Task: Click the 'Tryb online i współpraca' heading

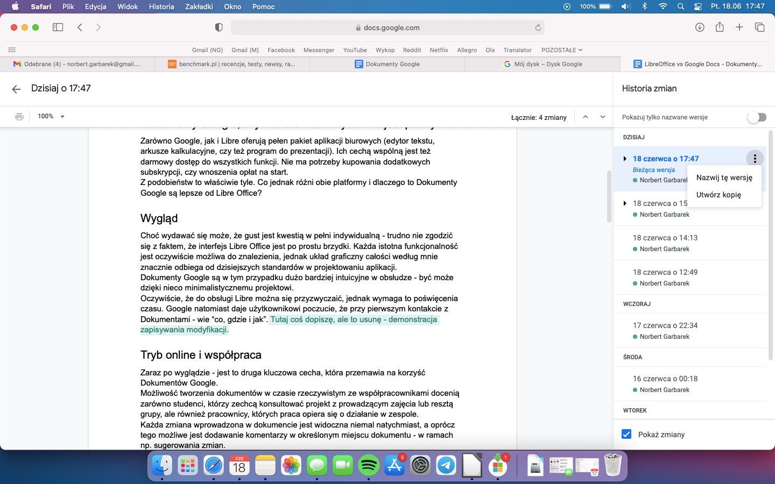Action: [201, 355]
